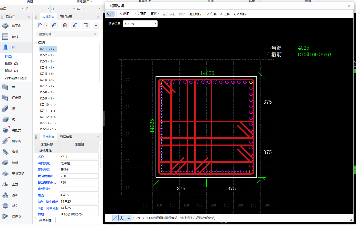
Task: Click the copy component icon
Action: pos(54,25)
